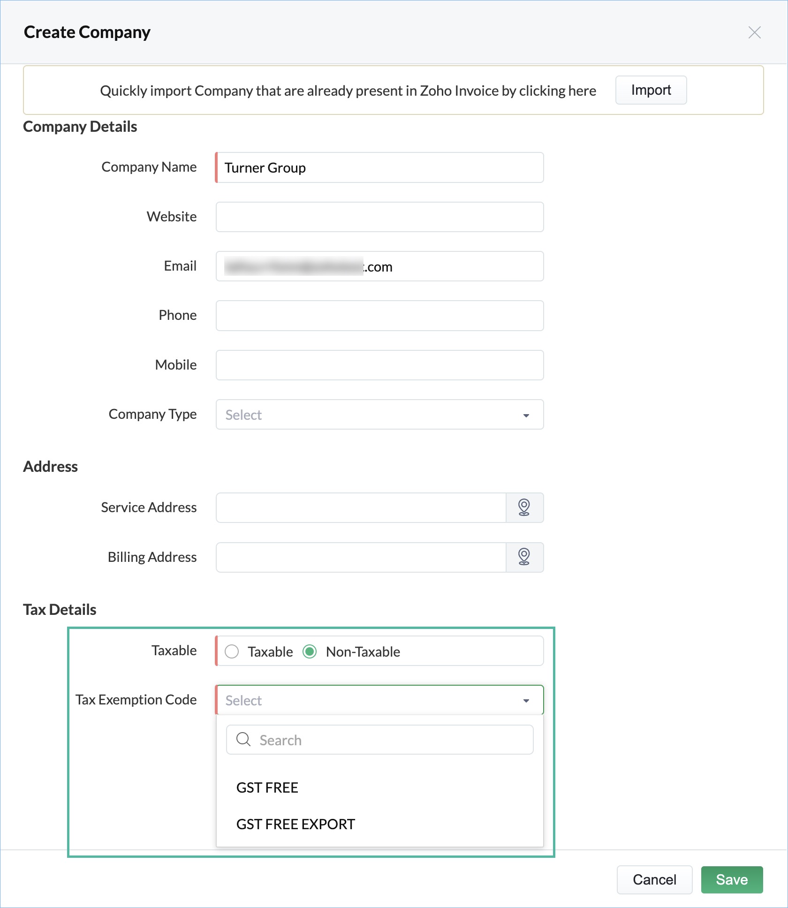The height and width of the screenshot is (908, 788).
Task: Open map picker for Billing Address
Action: point(524,557)
